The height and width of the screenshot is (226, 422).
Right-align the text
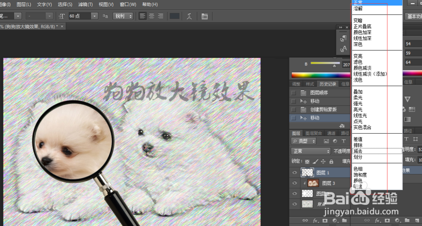tap(160, 16)
